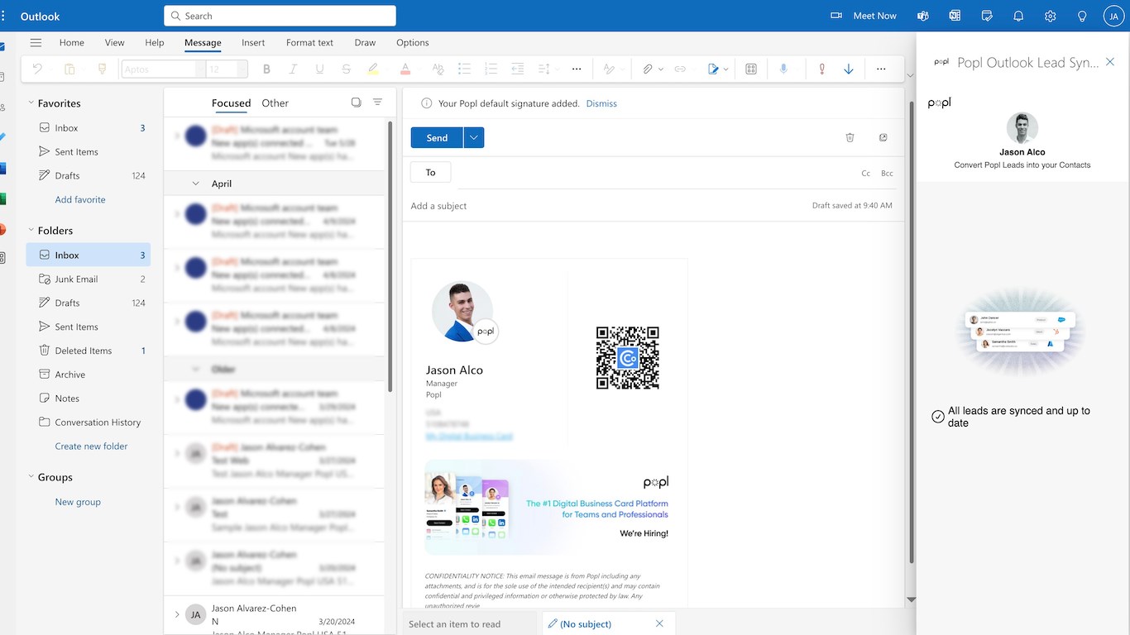
Task: Start a Meet Now video call
Action: tap(864, 16)
